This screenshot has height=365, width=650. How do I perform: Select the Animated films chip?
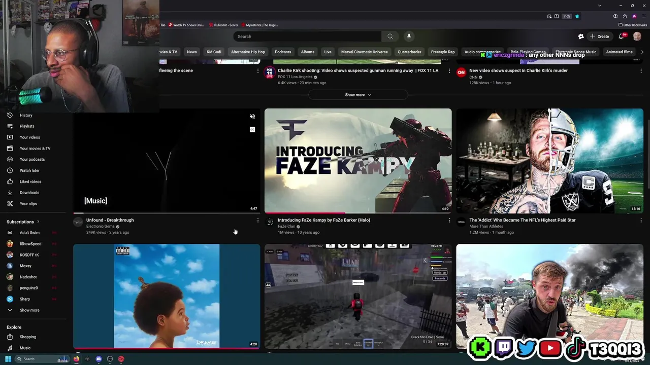pyautogui.click(x=619, y=52)
